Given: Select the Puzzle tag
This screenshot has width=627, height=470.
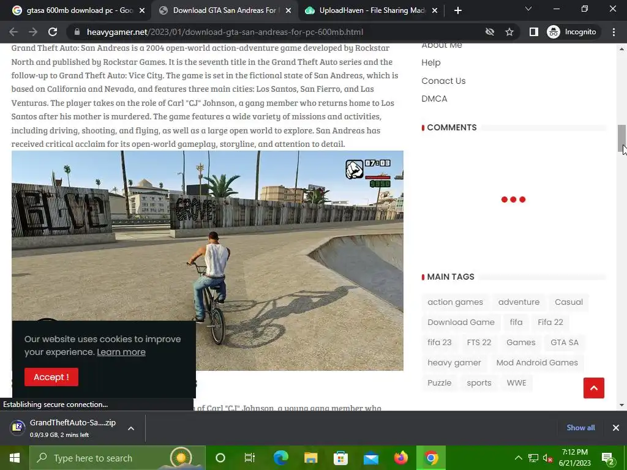Looking at the screenshot, I should [x=439, y=383].
